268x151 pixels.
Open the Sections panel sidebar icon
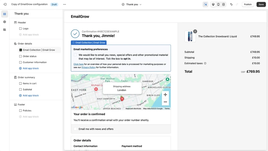tap(5, 14)
